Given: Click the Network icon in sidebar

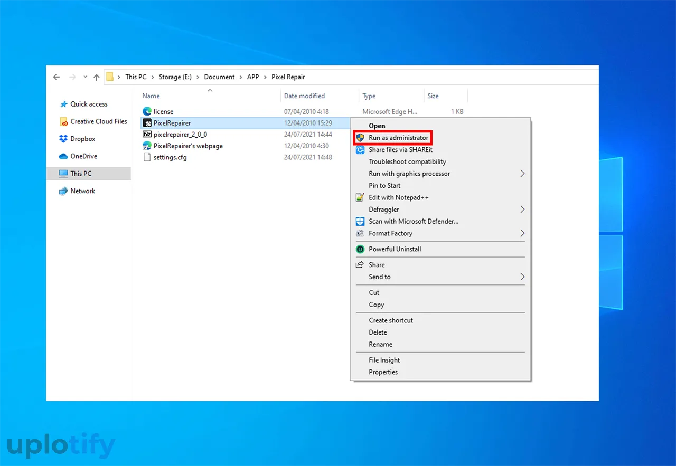Looking at the screenshot, I should (x=63, y=191).
